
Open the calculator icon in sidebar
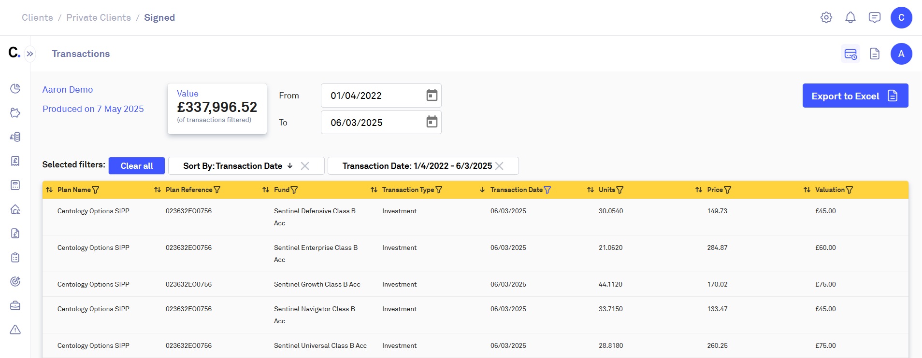coord(15,185)
